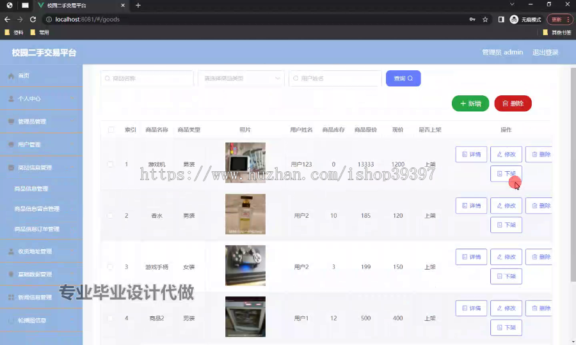The width and height of the screenshot is (576, 345).
Task: Click 修改 for 商品2 row
Action: point(506,309)
